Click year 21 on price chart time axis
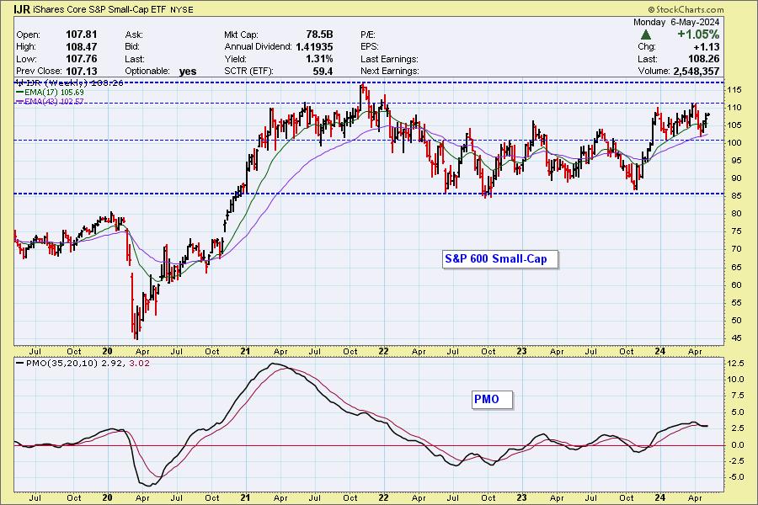The width and height of the screenshot is (758, 505). (246, 351)
